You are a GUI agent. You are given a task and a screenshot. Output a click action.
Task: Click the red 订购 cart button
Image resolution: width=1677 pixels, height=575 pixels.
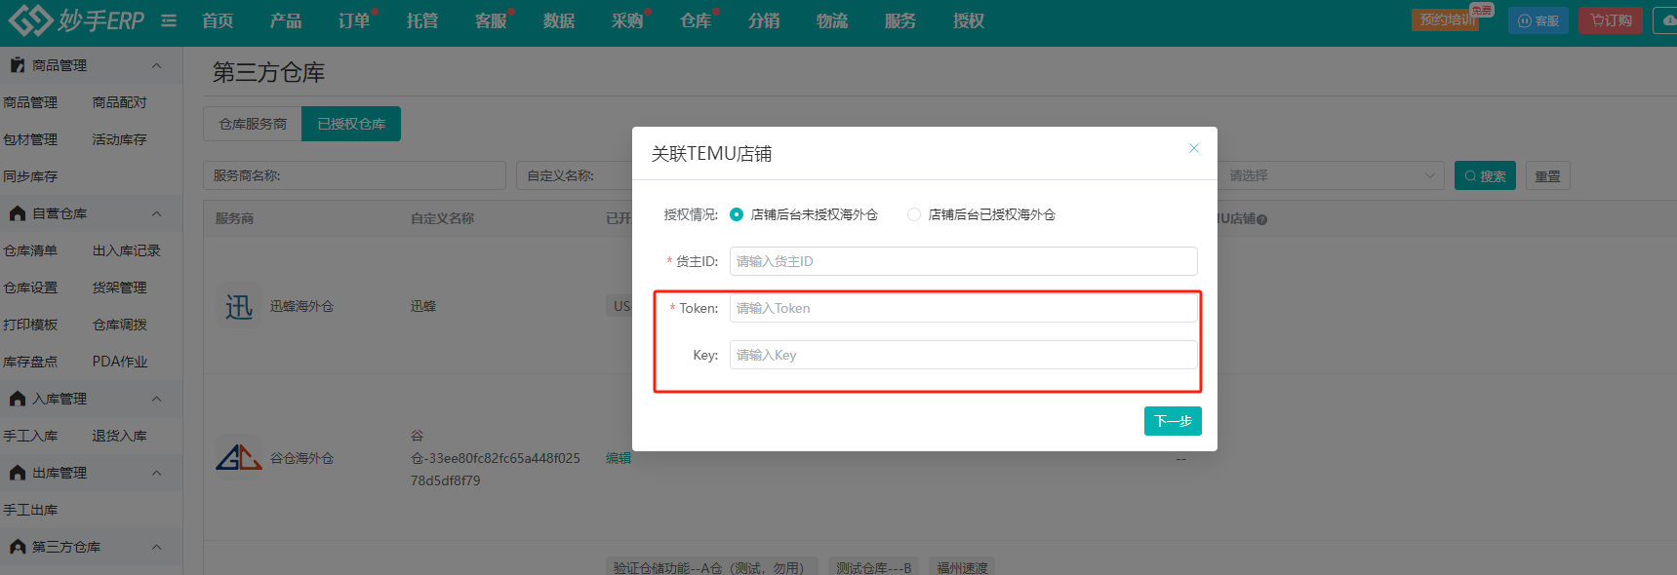1611,20
